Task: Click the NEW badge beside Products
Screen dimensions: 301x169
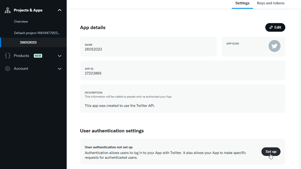Action: [x=38, y=56]
